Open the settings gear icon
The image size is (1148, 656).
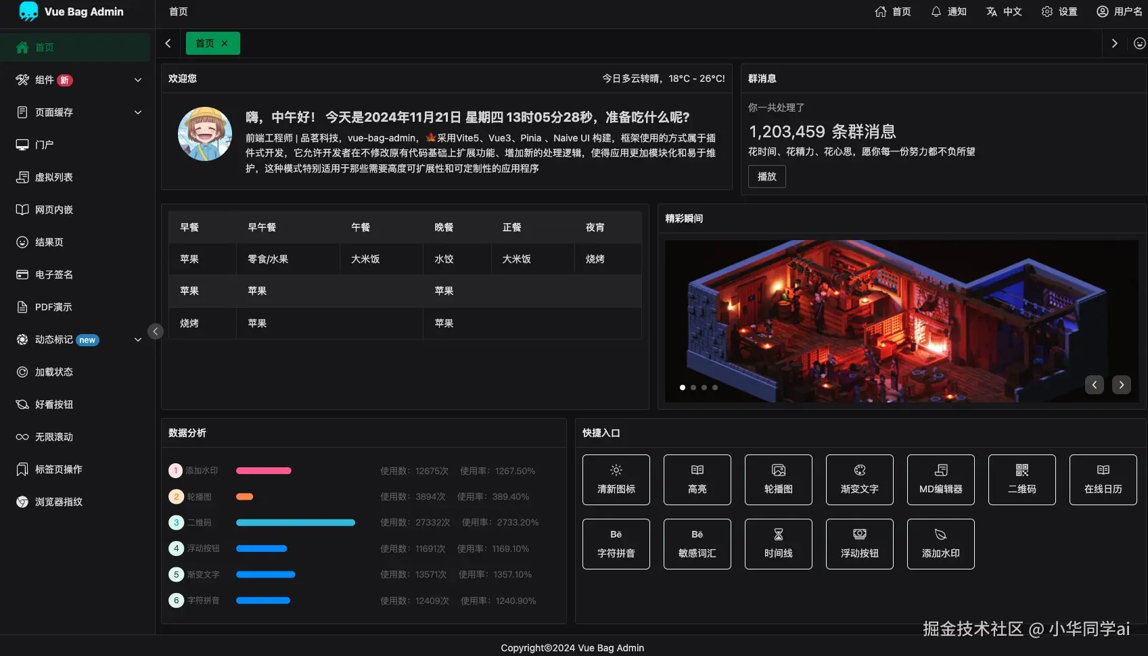pyautogui.click(x=1047, y=11)
